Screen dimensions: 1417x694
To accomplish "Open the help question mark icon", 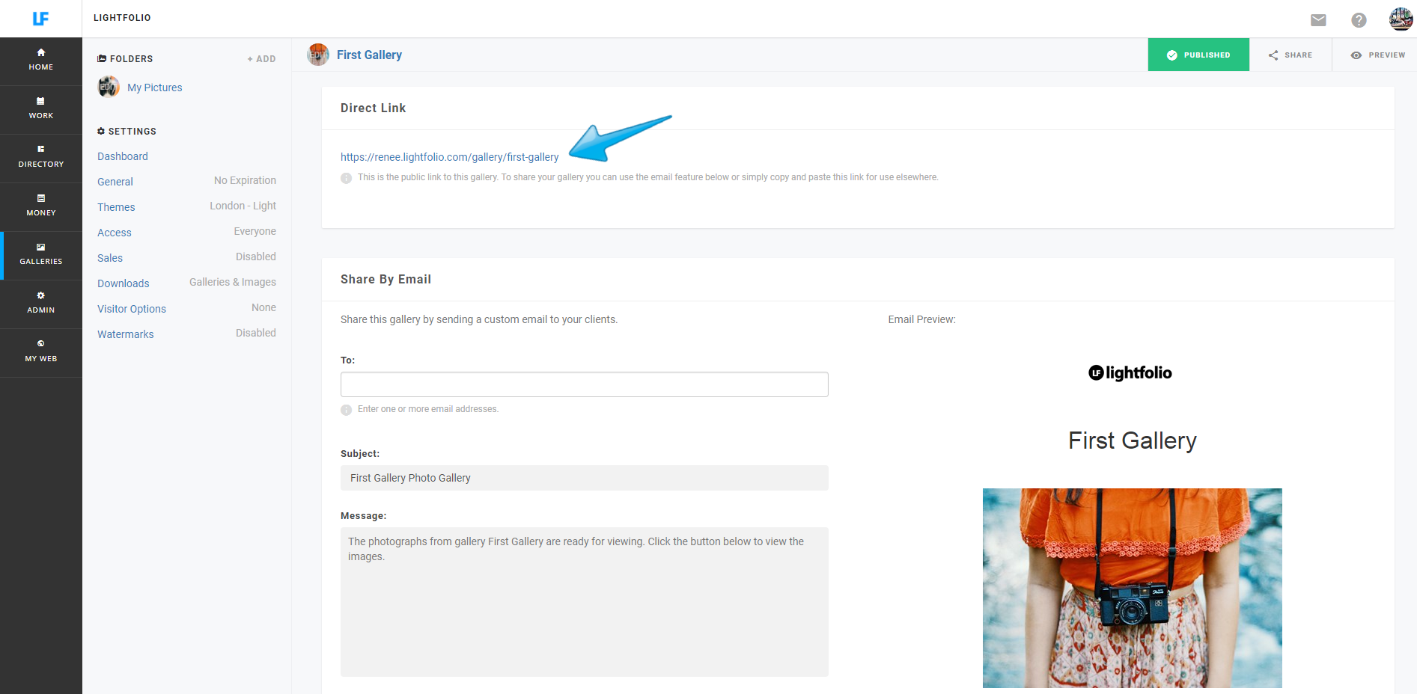I will (x=1359, y=20).
